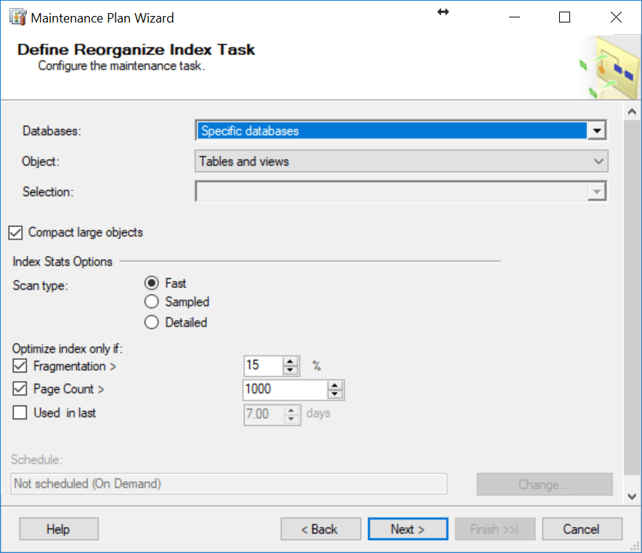This screenshot has width=642, height=553.
Task: Maximize the Maintenance Plan Wizard window
Action: [x=564, y=17]
